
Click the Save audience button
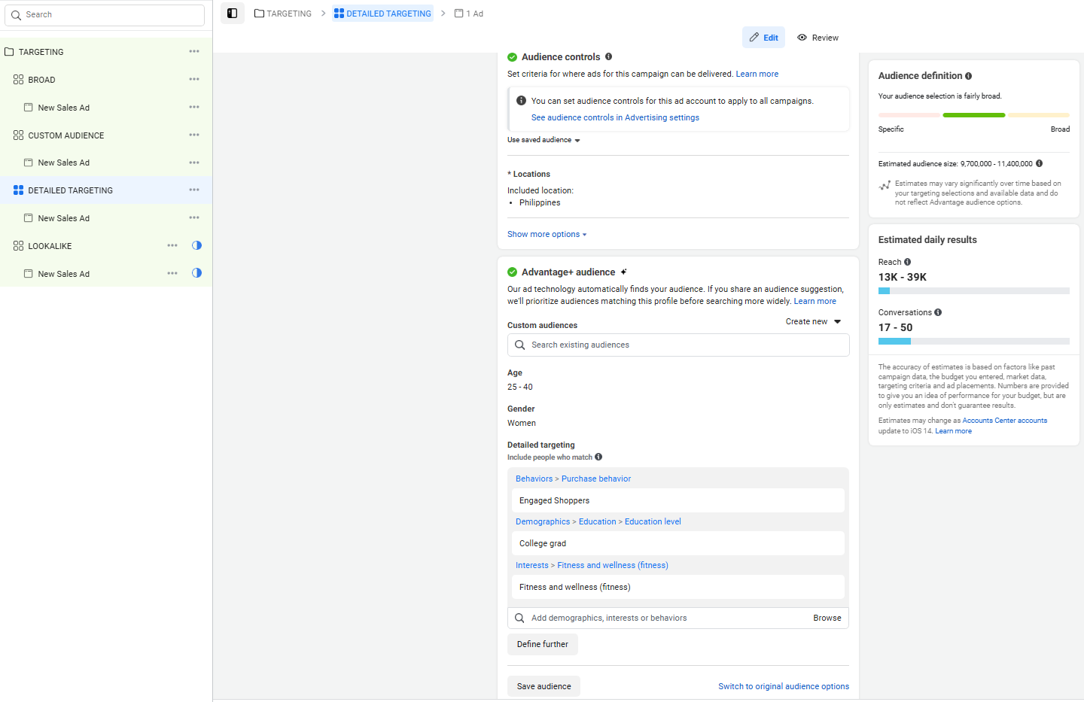[x=544, y=686]
